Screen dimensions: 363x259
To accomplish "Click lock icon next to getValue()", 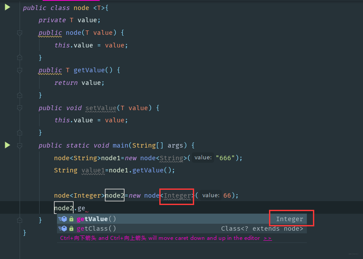I will pos(71,219).
